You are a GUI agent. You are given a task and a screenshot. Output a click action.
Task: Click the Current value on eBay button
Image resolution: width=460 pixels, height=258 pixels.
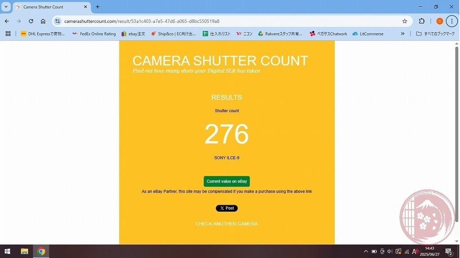[x=227, y=181]
